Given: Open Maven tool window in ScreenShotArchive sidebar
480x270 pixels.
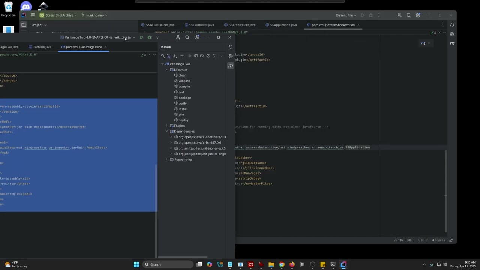Looking at the screenshot, I should point(452,43).
